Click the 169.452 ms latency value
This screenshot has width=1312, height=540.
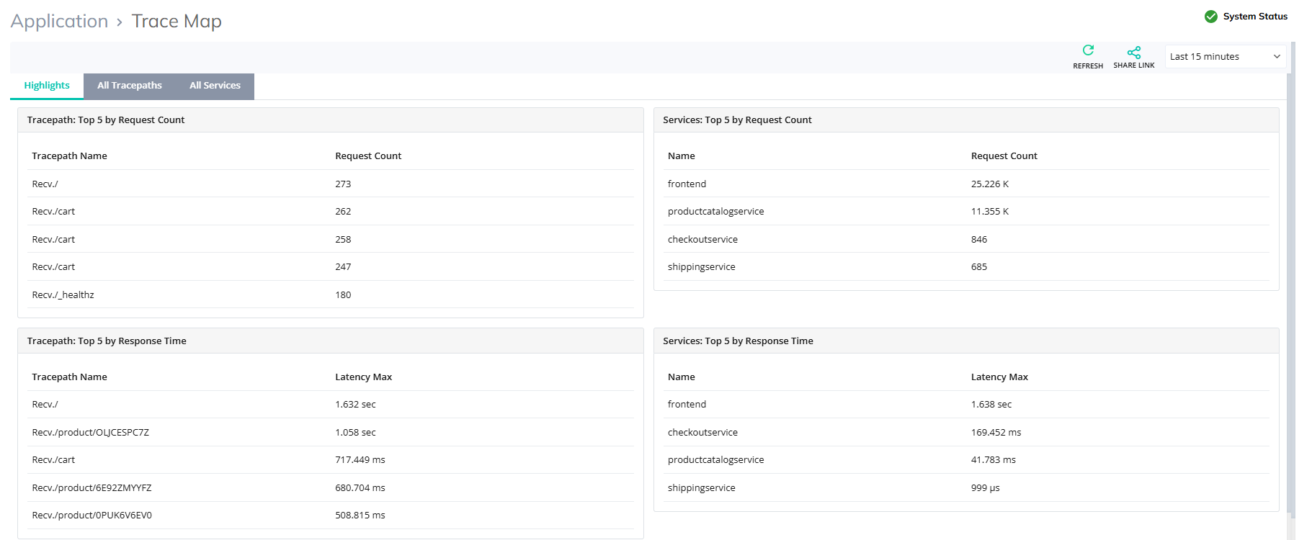point(996,433)
